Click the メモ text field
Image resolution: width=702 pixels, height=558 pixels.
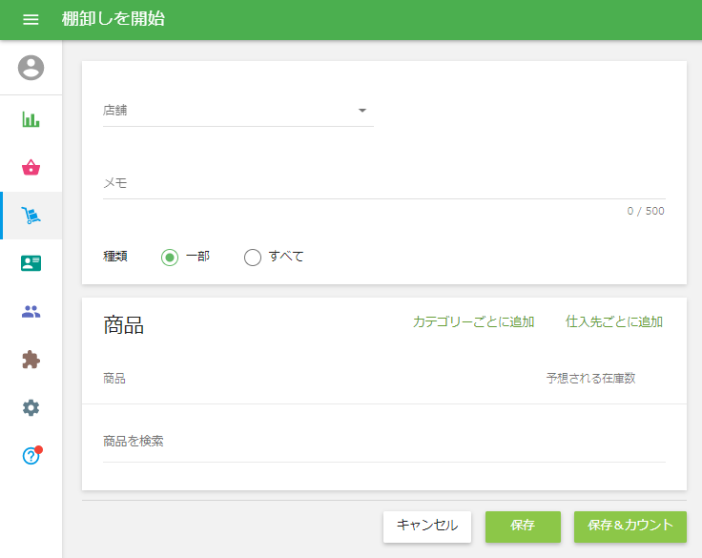pos(384,183)
